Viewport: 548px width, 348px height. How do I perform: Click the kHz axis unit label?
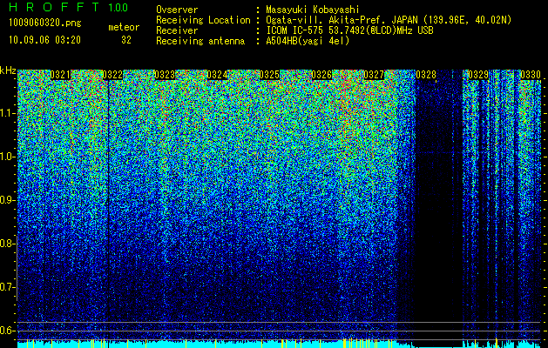pos(8,70)
